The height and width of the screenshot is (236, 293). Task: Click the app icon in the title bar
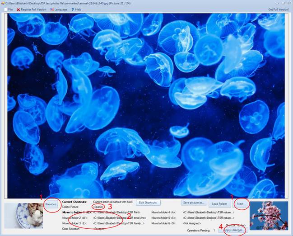3,3
